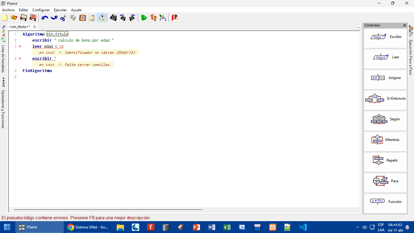Click the step-by-step execution footprints icon

[153, 18]
